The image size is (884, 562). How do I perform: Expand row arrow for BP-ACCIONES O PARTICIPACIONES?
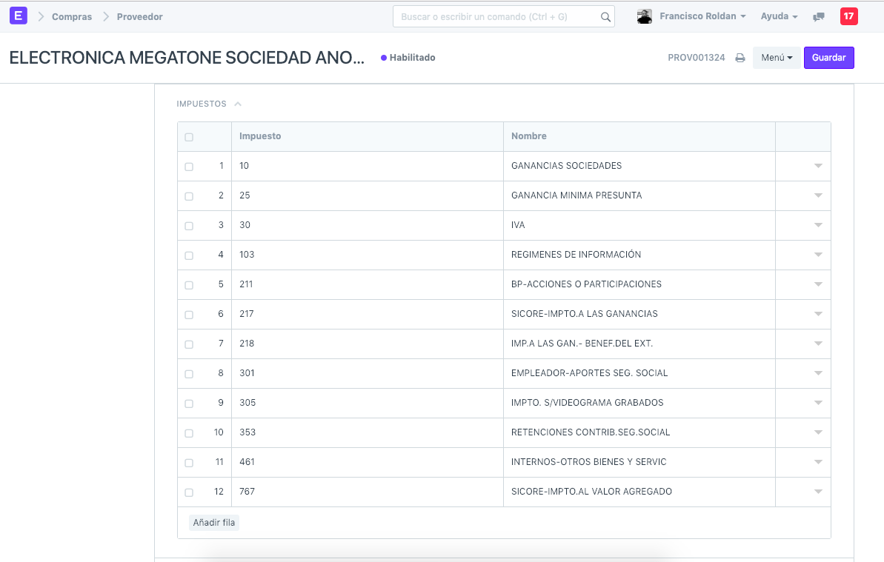pos(818,284)
